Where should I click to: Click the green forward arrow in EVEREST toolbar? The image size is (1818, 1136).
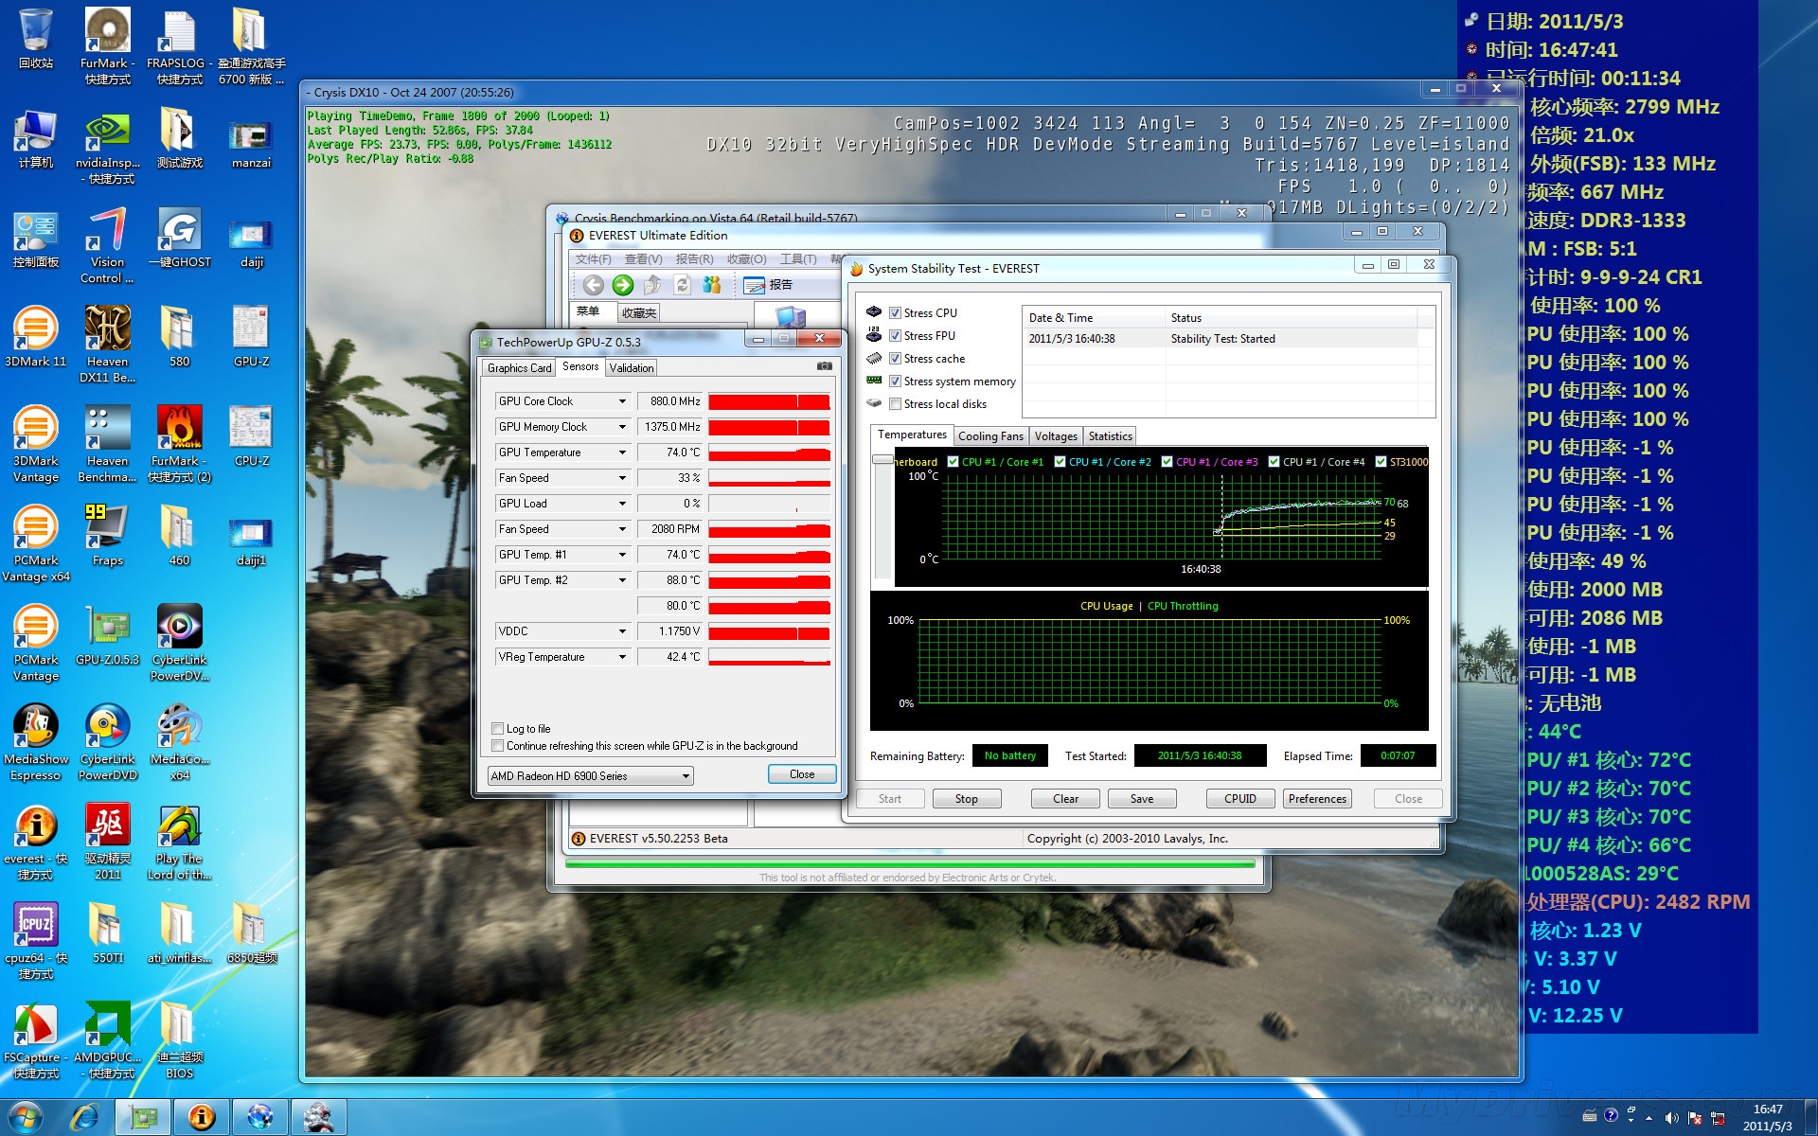pos(623,285)
